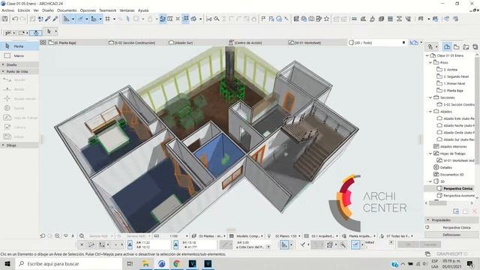
Task: Switch to the Centro de Acción tab
Action: coord(245,43)
